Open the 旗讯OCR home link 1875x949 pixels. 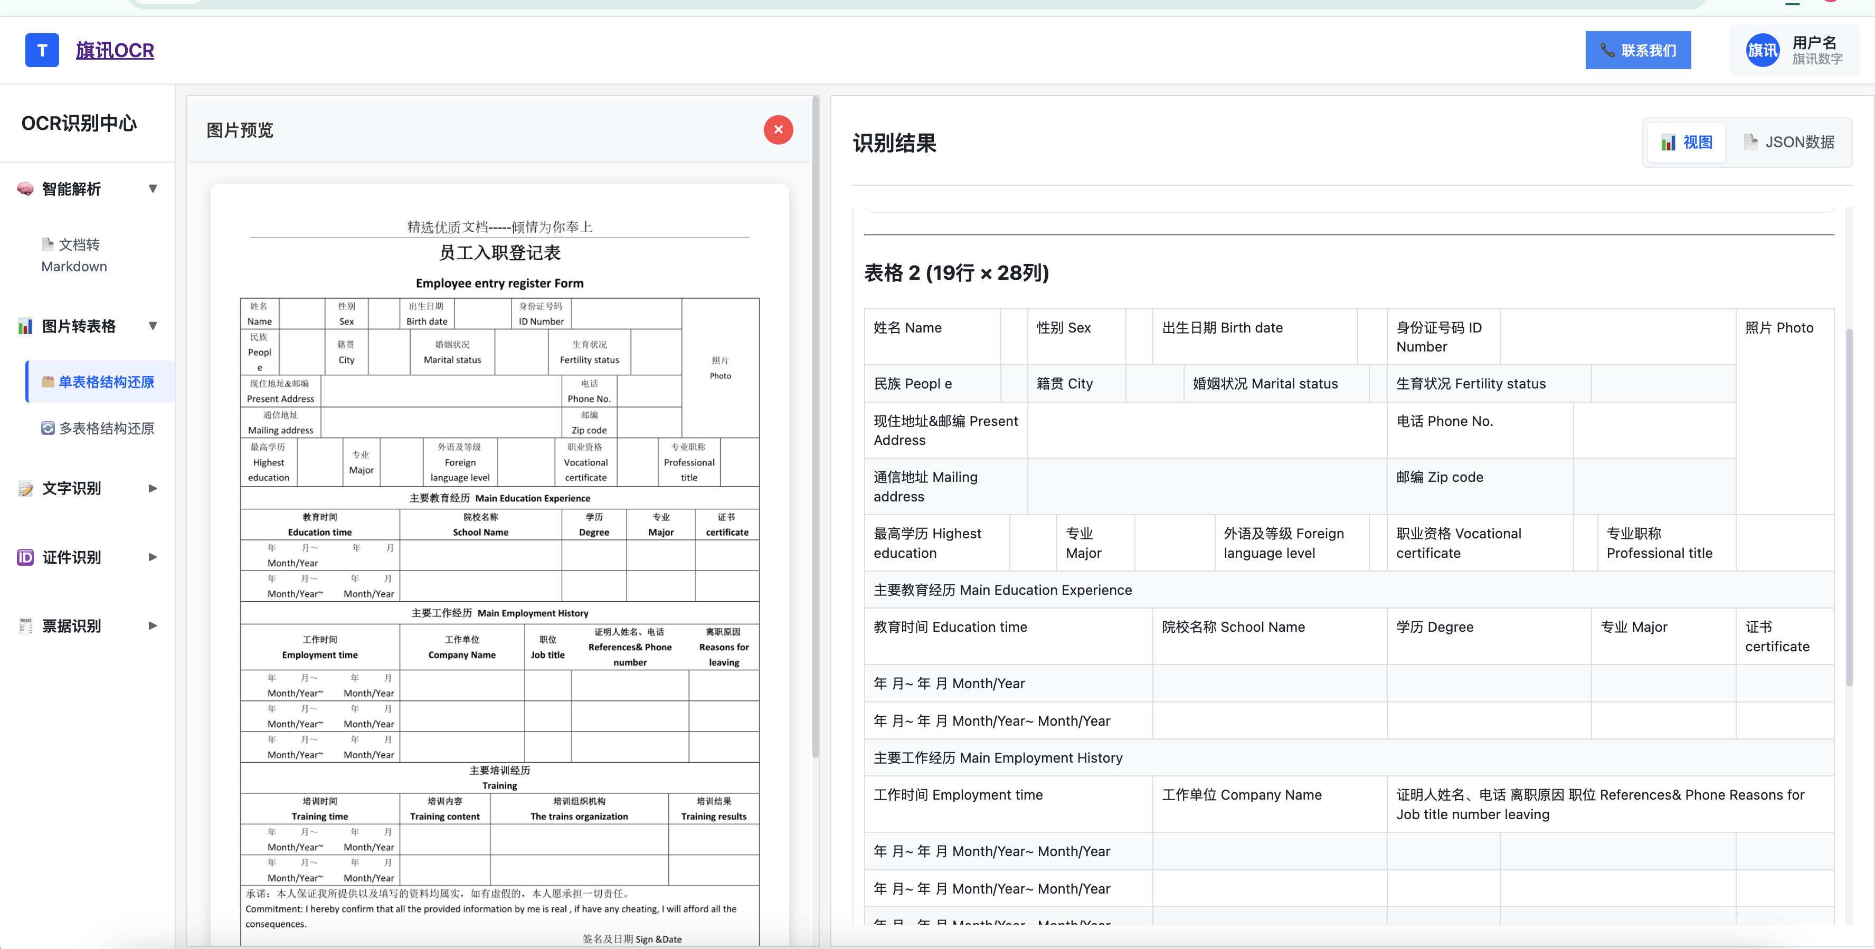pyautogui.click(x=115, y=50)
